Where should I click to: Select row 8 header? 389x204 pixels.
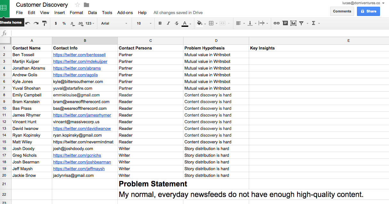click(5, 95)
